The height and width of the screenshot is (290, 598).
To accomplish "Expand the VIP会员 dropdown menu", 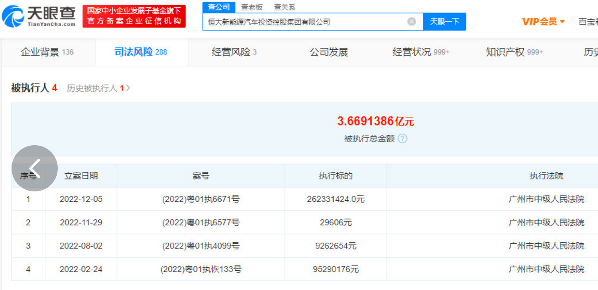I will (x=543, y=22).
